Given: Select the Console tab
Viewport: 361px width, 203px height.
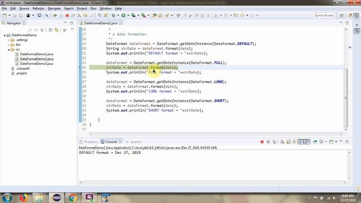Looking at the screenshot, I should 111,142.
